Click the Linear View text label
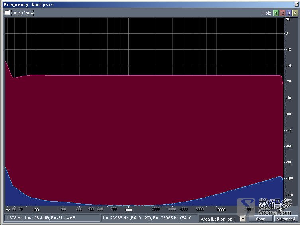The width and height of the screenshot is (300, 225). (x=23, y=13)
